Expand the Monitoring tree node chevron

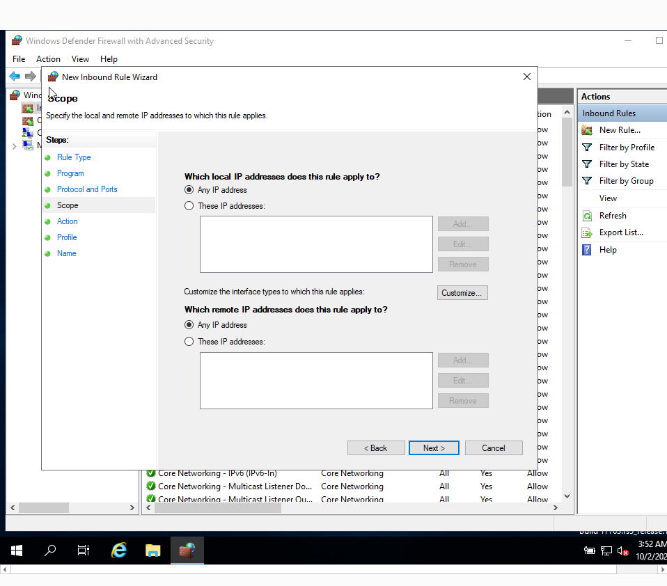[x=14, y=146]
